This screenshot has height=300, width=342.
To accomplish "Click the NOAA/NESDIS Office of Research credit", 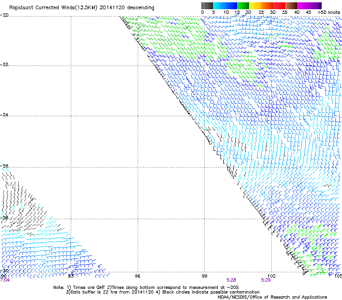I will pyautogui.click(x=272, y=297).
